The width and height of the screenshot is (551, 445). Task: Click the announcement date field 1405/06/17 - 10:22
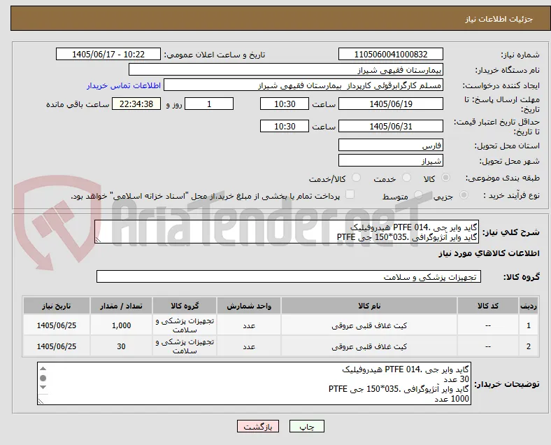click(108, 54)
